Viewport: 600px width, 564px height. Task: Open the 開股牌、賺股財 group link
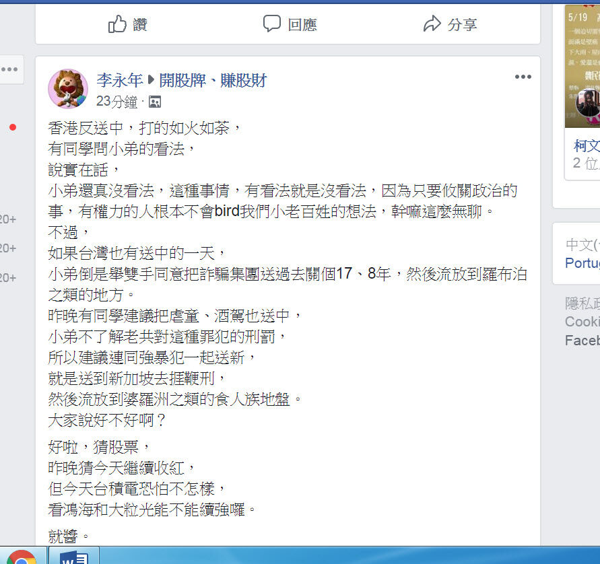(213, 80)
